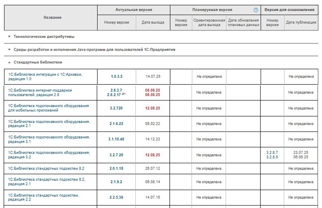This screenshot has width=322, height=208.
Task: Click release date 26.07.12
Action: click(153, 168)
